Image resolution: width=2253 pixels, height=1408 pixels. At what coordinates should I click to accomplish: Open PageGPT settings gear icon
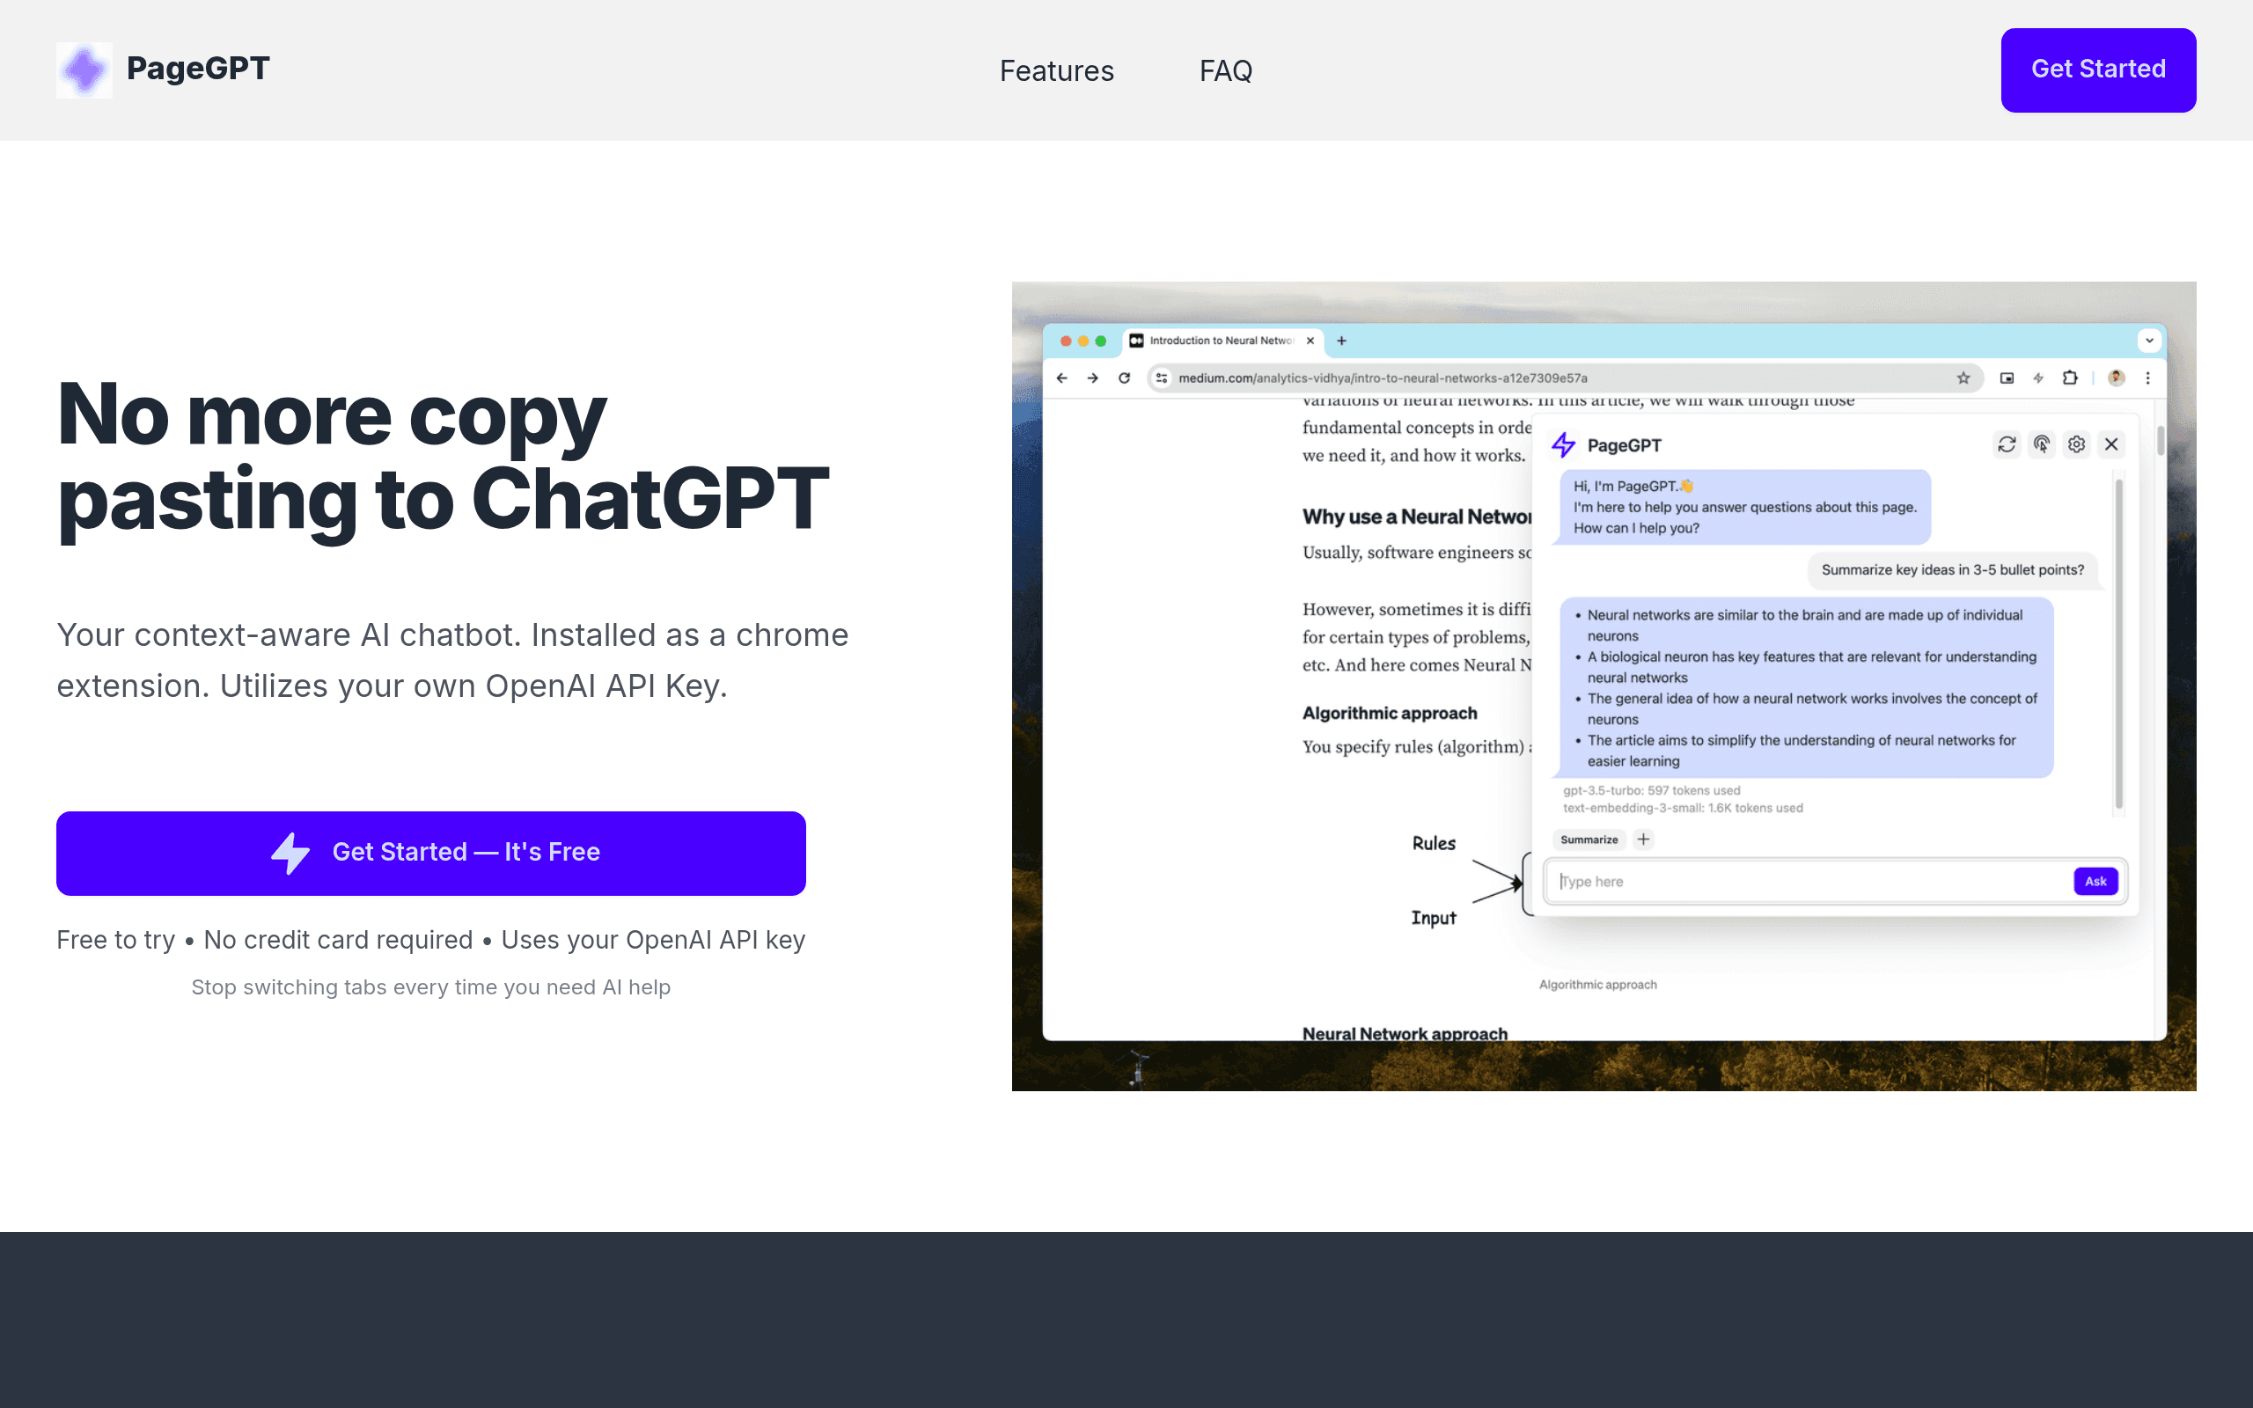coord(2076,444)
